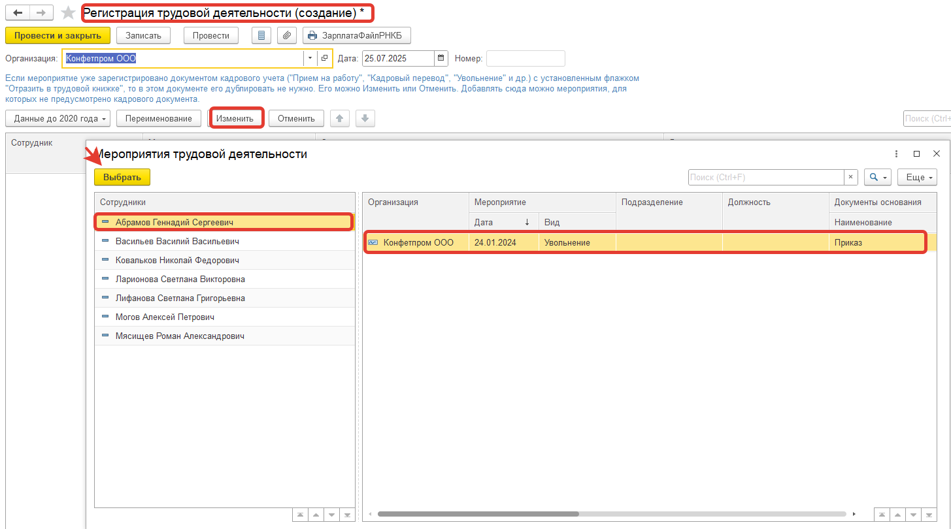
Task: Open the document report list icon
Action: pyautogui.click(x=261, y=35)
